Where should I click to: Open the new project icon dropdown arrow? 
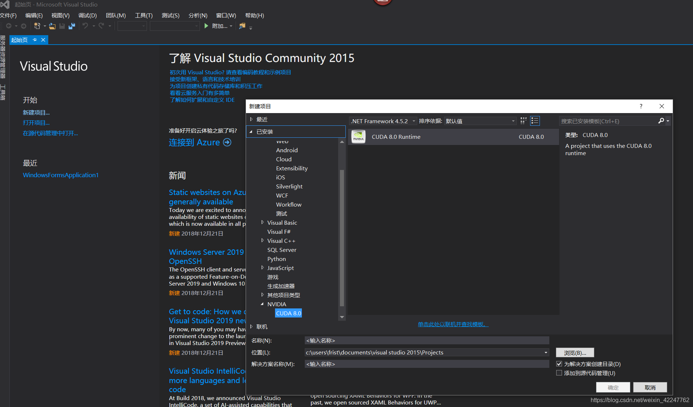coord(45,26)
